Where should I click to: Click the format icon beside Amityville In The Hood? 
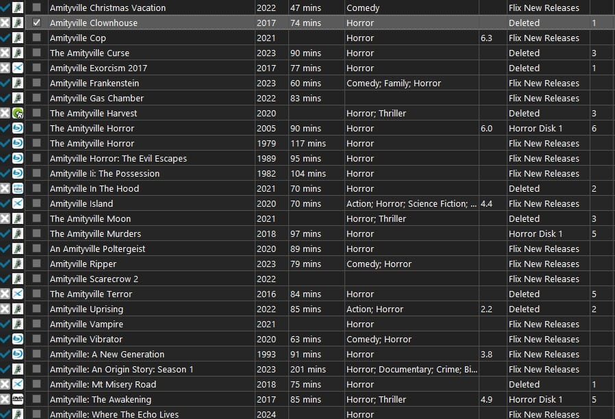(18, 189)
